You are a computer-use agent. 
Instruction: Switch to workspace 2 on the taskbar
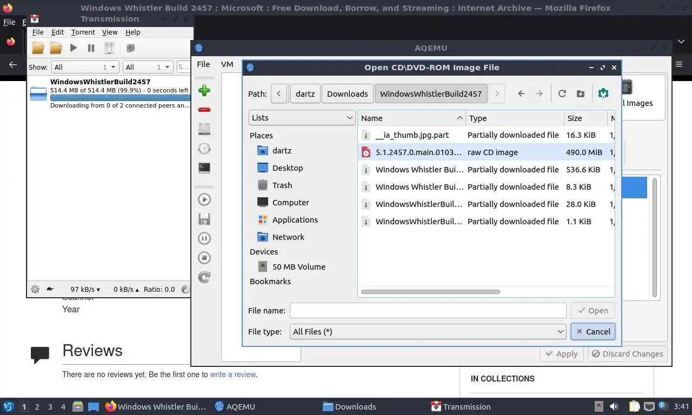pyautogui.click(x=37, y=406)
